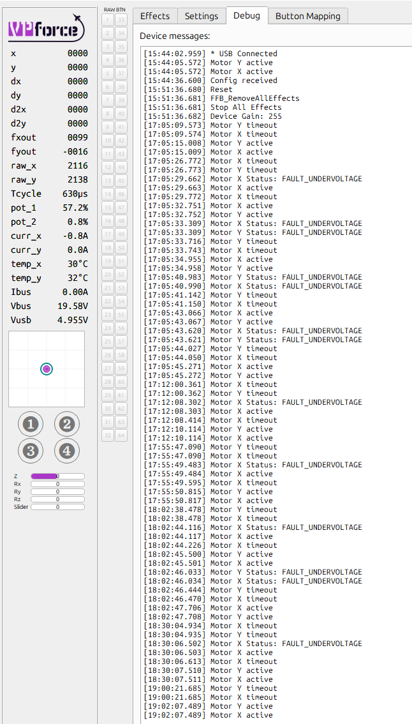Click the pot_1 57.2% value
The width and height of the screenshot is (412, 724).
coord(75,207)
